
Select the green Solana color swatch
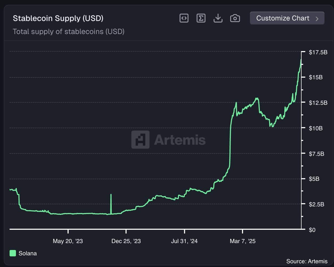(12, 253)
